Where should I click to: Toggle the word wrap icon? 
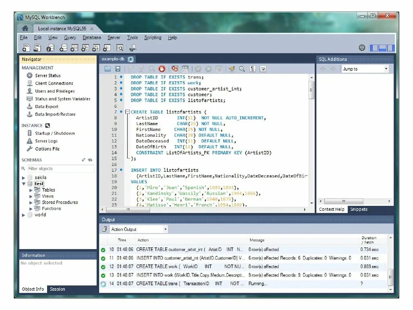click(x=263, y=69)
